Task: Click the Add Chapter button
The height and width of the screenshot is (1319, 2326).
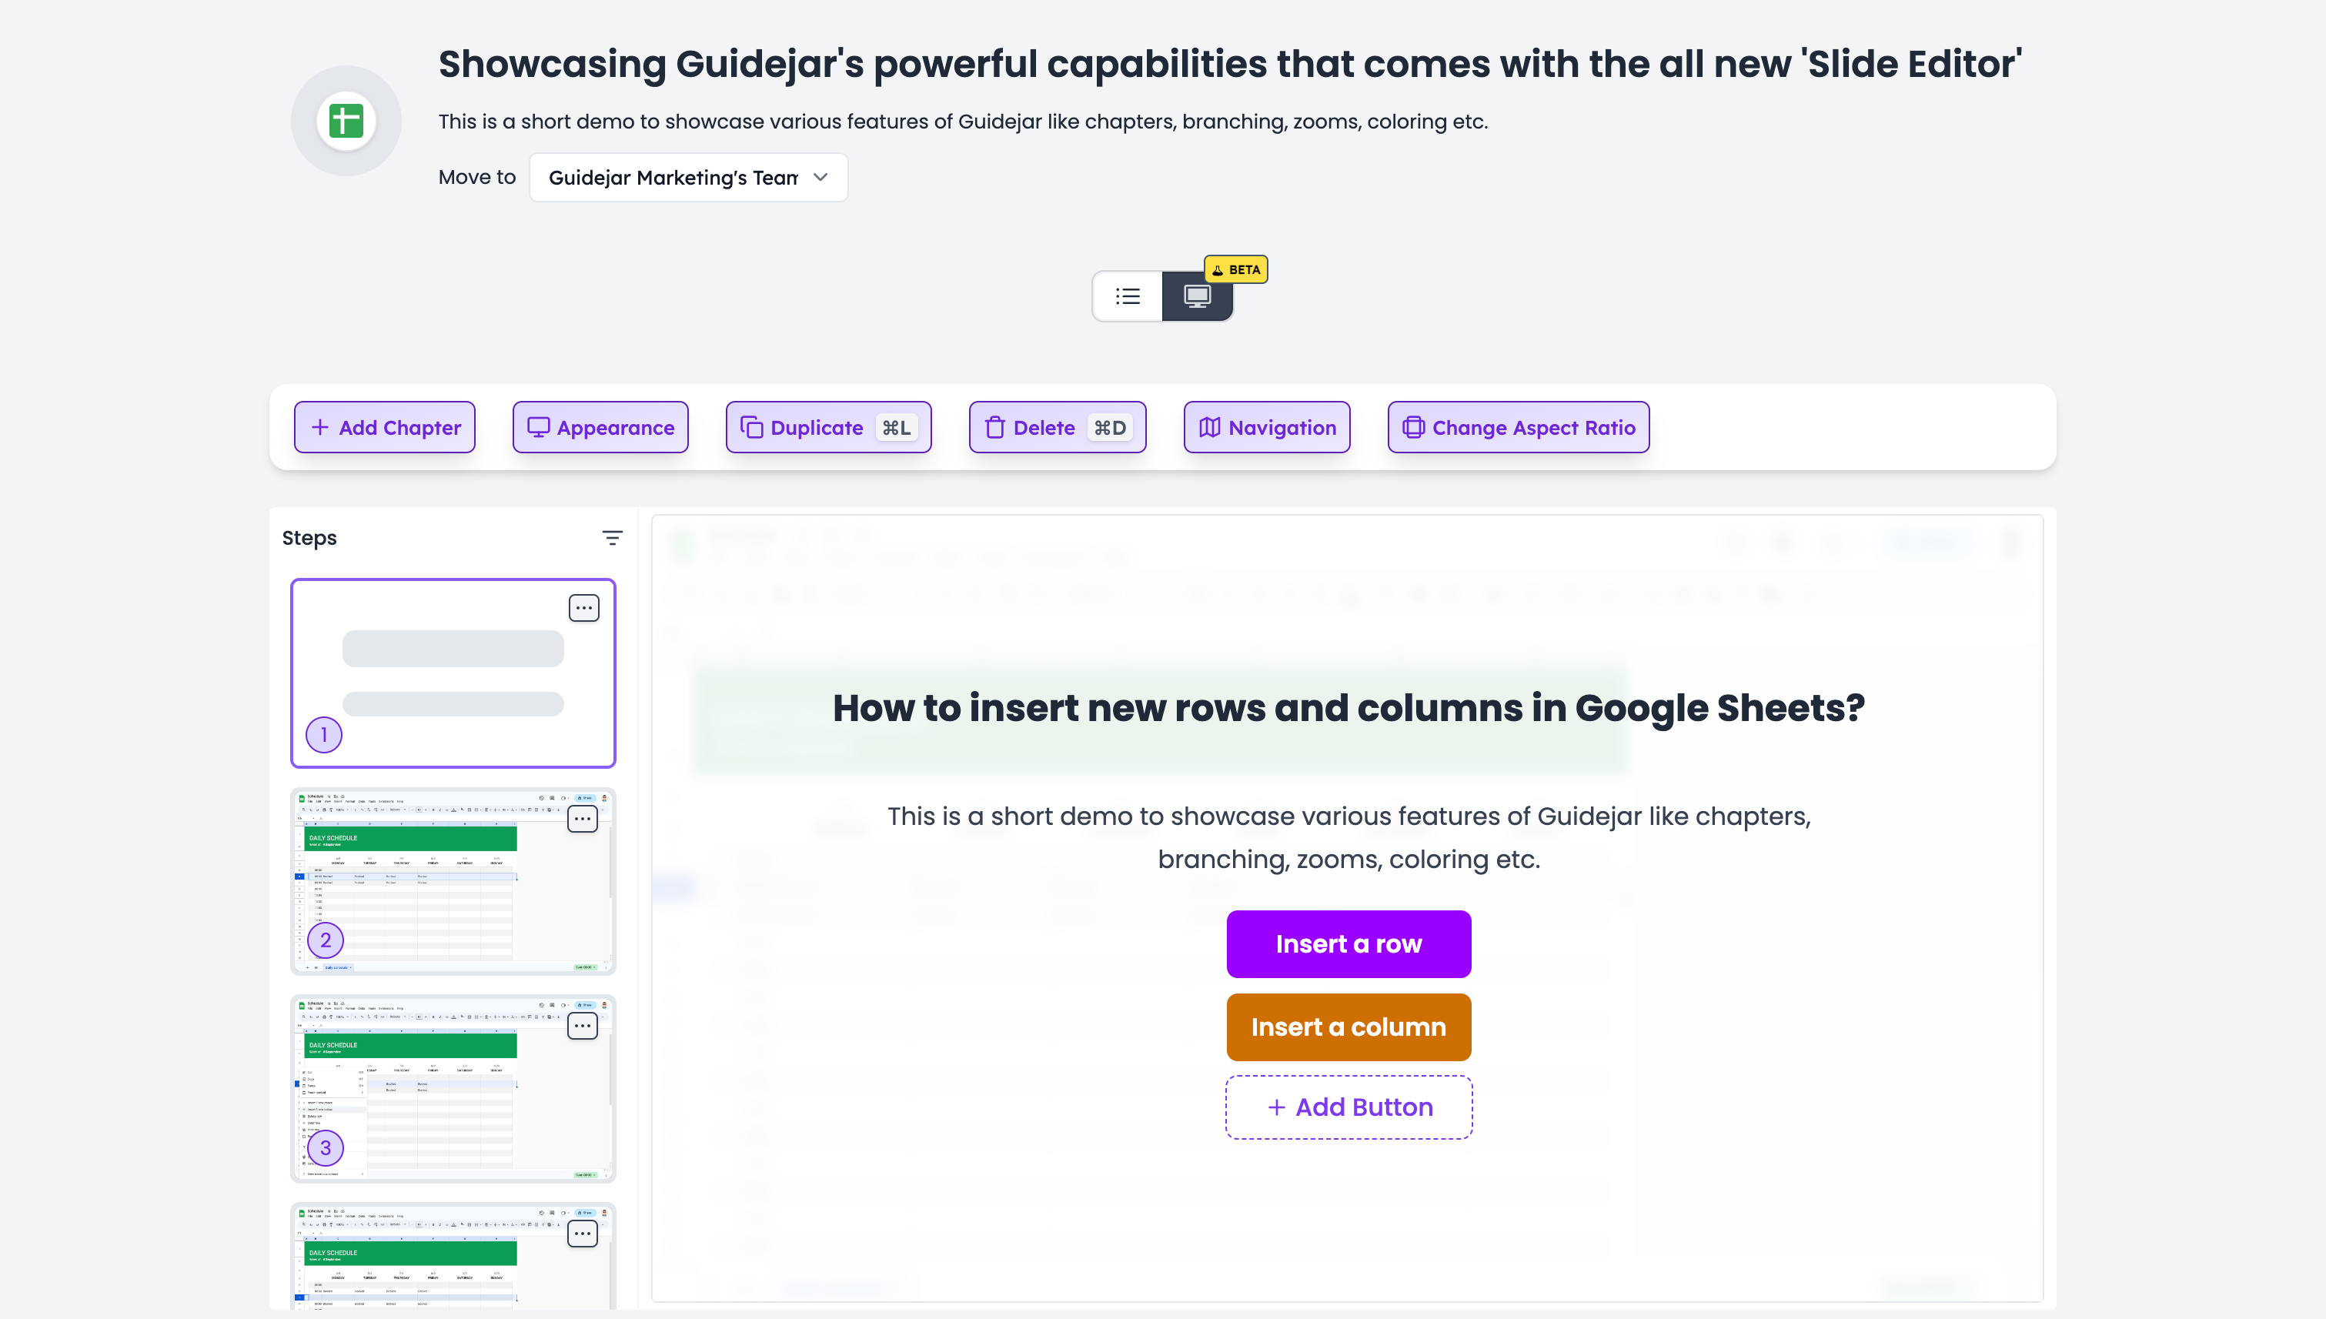Action: point(384,428)
